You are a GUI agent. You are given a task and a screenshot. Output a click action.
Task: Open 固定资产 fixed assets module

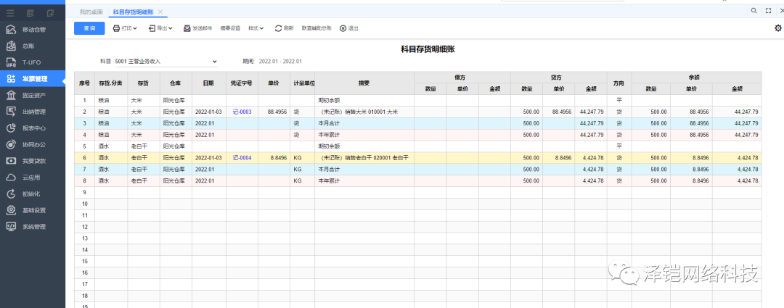[x=33, y=95]
